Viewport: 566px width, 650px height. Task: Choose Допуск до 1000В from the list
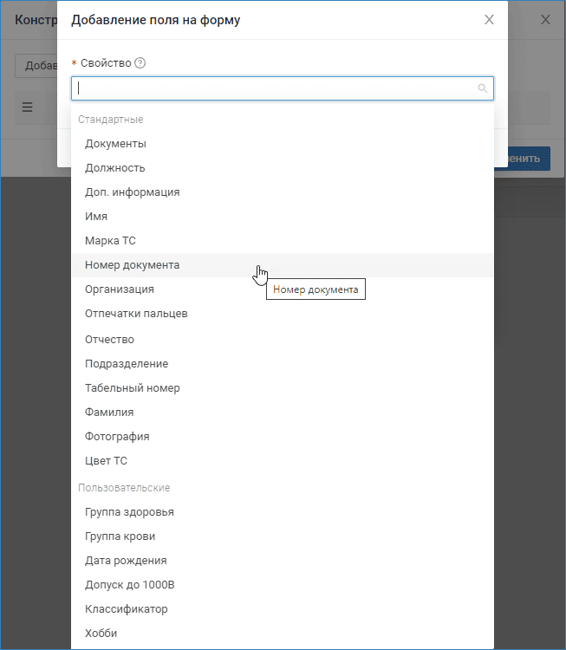pos(130,585)
